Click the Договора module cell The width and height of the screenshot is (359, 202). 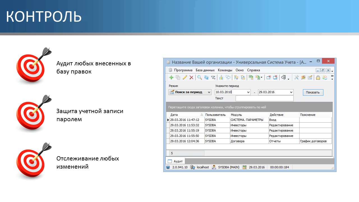click(x=249, y=141)
